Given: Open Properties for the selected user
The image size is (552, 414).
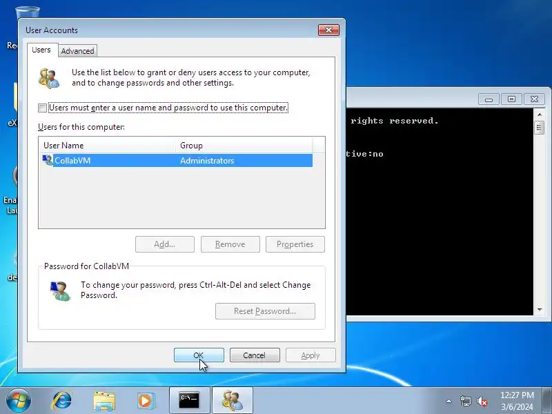Looking at the screenshot, I should tap(295, 244).
